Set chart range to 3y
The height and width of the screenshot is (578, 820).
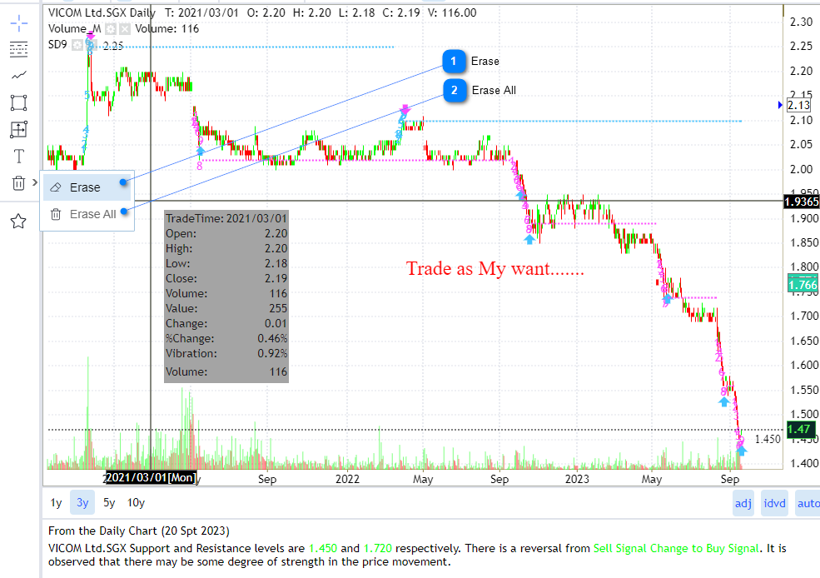[82, 503]
